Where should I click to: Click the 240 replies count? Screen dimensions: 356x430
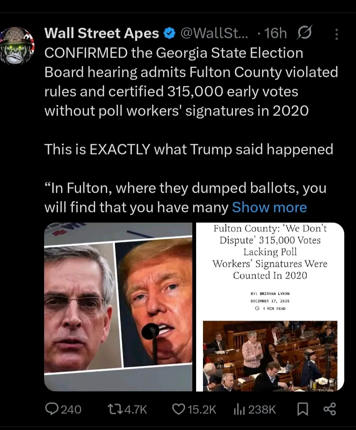point(71,409)
